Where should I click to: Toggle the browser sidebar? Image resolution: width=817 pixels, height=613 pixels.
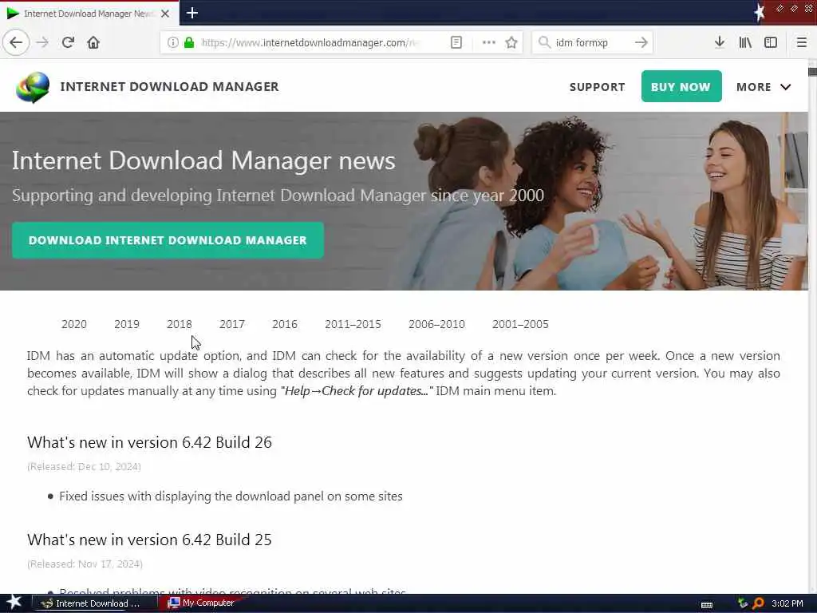pos(771,43)
